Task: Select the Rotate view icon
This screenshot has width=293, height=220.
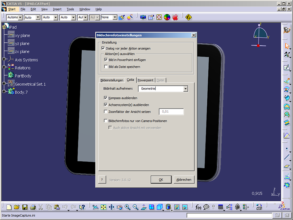Action: click(x=119, y=207)
